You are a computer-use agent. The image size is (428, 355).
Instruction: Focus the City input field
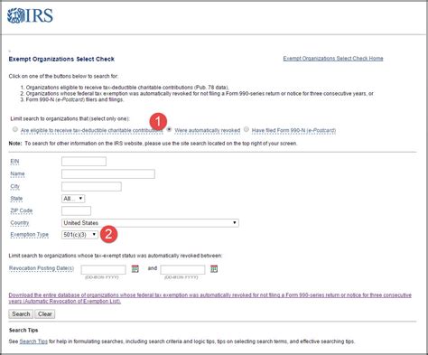pos(91,187)
